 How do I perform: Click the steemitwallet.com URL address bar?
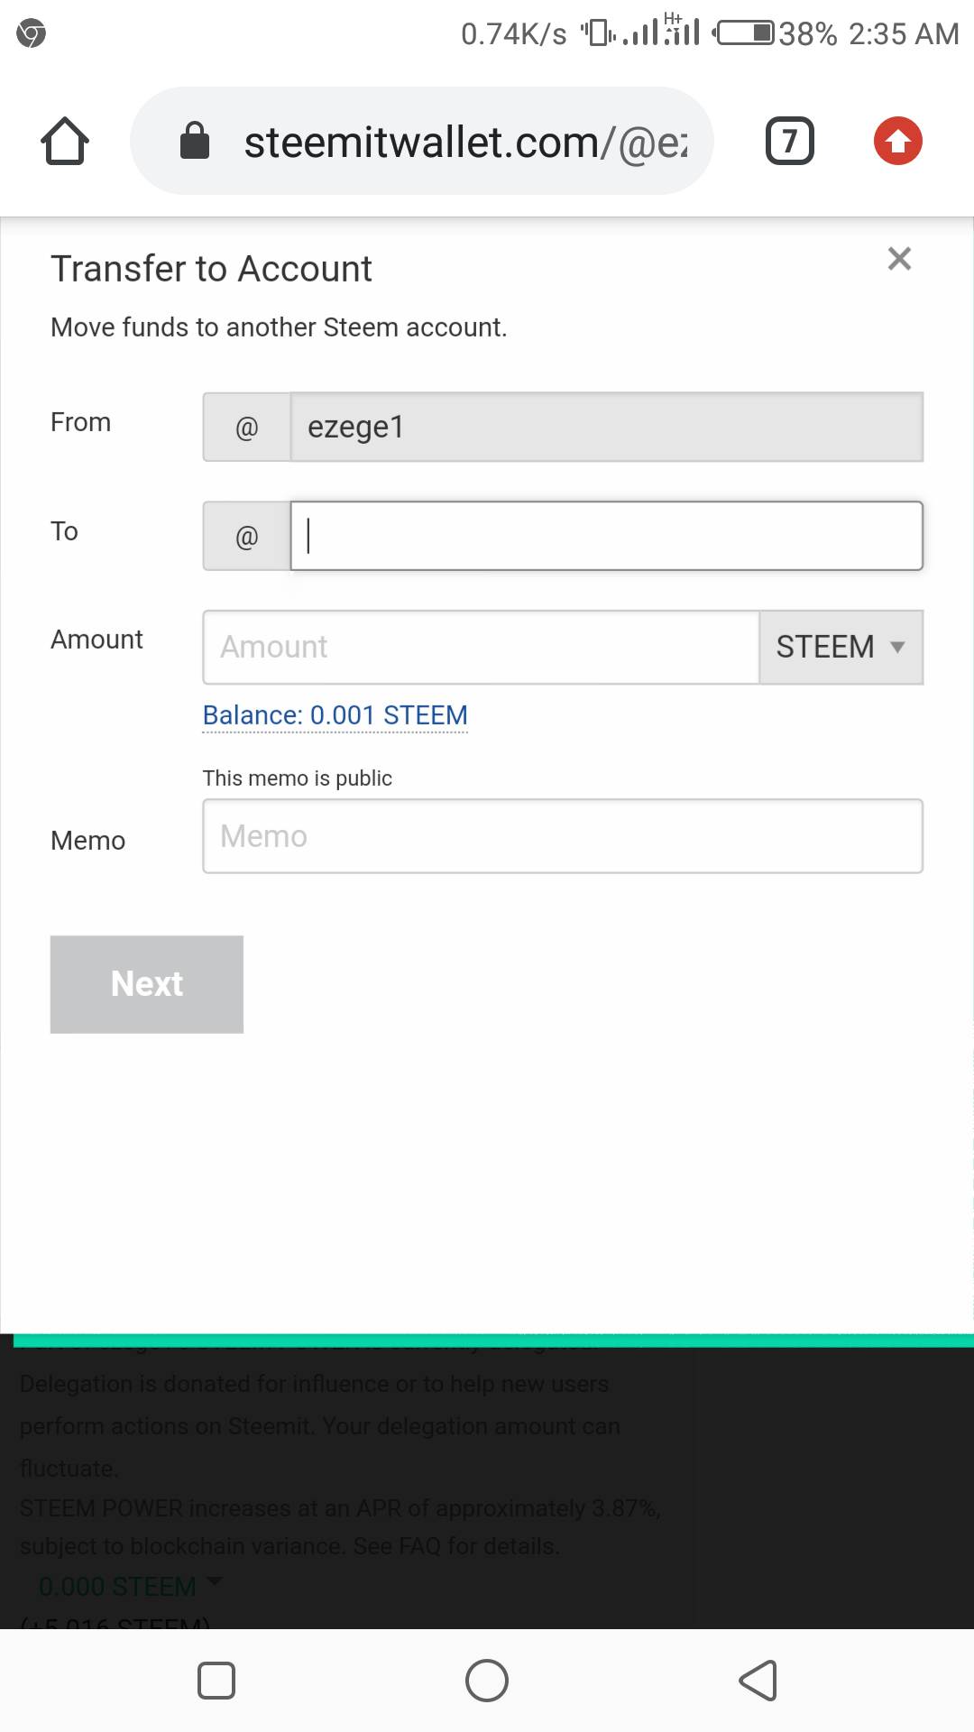pyautogui.click(x=422, y=141)
